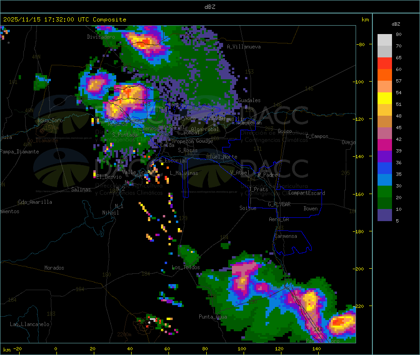Click the '65' value on dBZ legend
The width and height of the screenshot is (420, 355).
point(399,58)
